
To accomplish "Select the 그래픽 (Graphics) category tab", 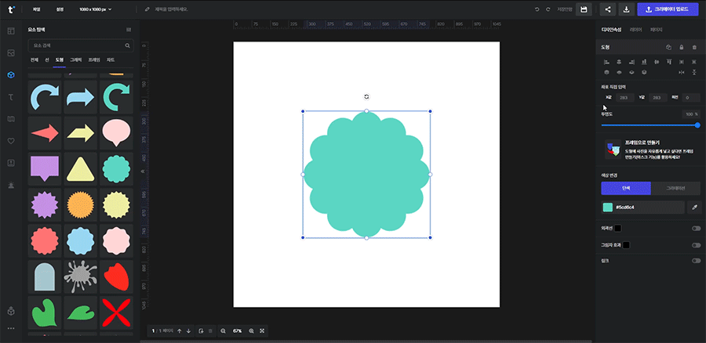I will pos(76,60).
